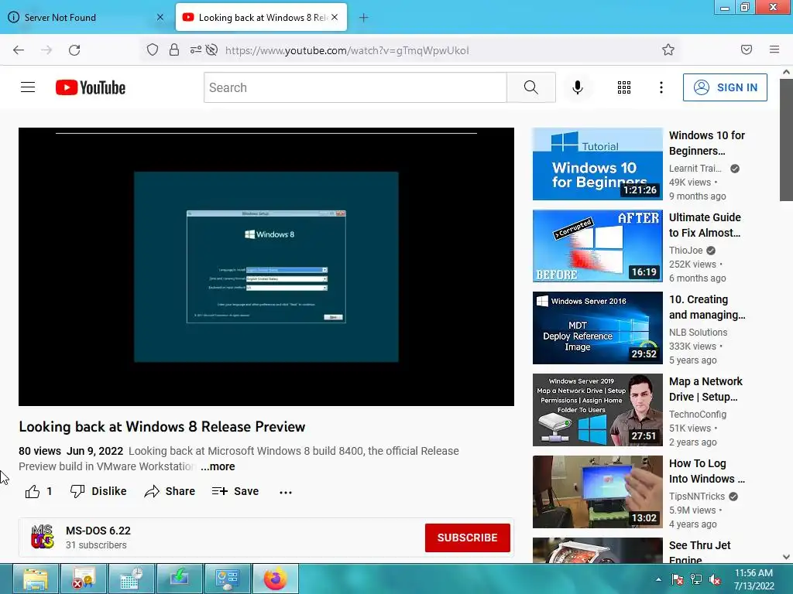Screen dimensions: 793x594
Task: Open YouTube settings three-dot menu
Action: click(661, 87)
